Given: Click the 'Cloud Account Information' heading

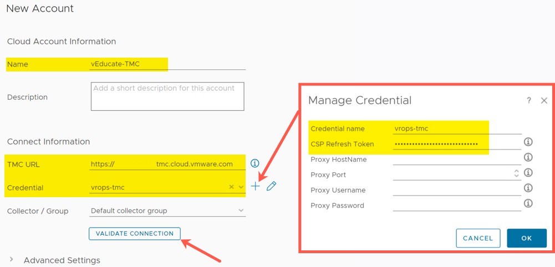Looking at the screenshot, I should [62, 42].
